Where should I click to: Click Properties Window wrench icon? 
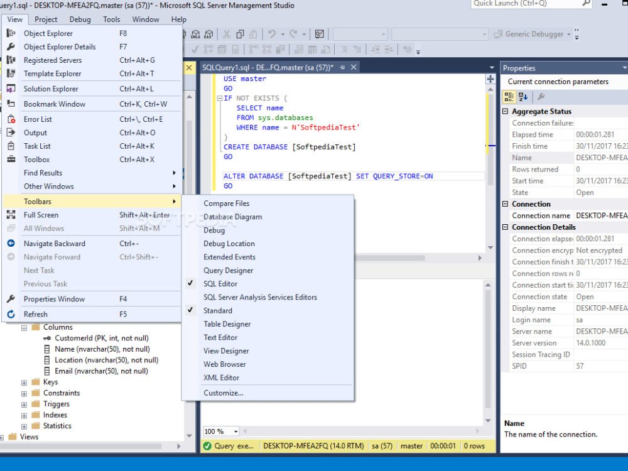[11, 299]
